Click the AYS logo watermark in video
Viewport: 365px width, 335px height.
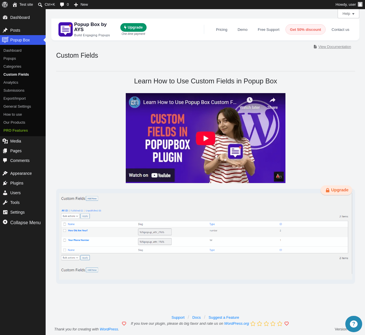click(x=279, y=176)
